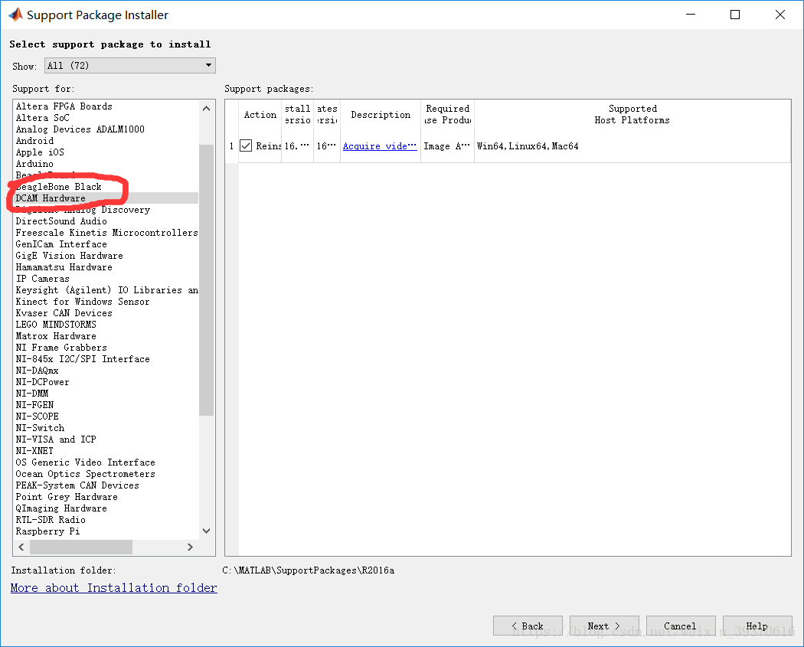The width and height of the screenshot is (804, 647).
Task: Select NI-SCOPE entry
Action: (x=106, y=417)
